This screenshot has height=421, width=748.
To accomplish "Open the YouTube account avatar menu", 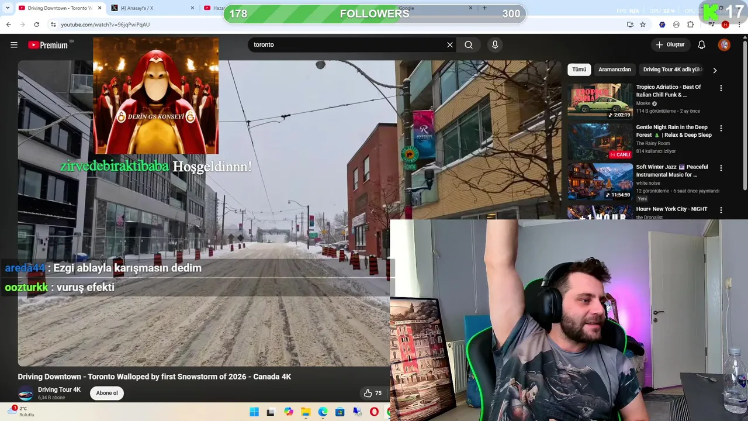I will click(x=724, y=44).
